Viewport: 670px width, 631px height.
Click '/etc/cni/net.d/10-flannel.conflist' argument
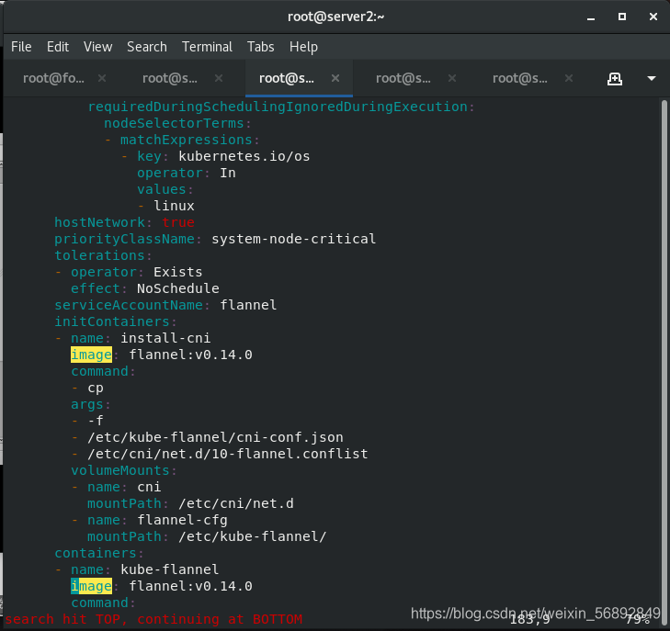[x=228, y=454]
